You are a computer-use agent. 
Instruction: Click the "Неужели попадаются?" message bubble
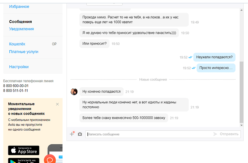(215, 57)
